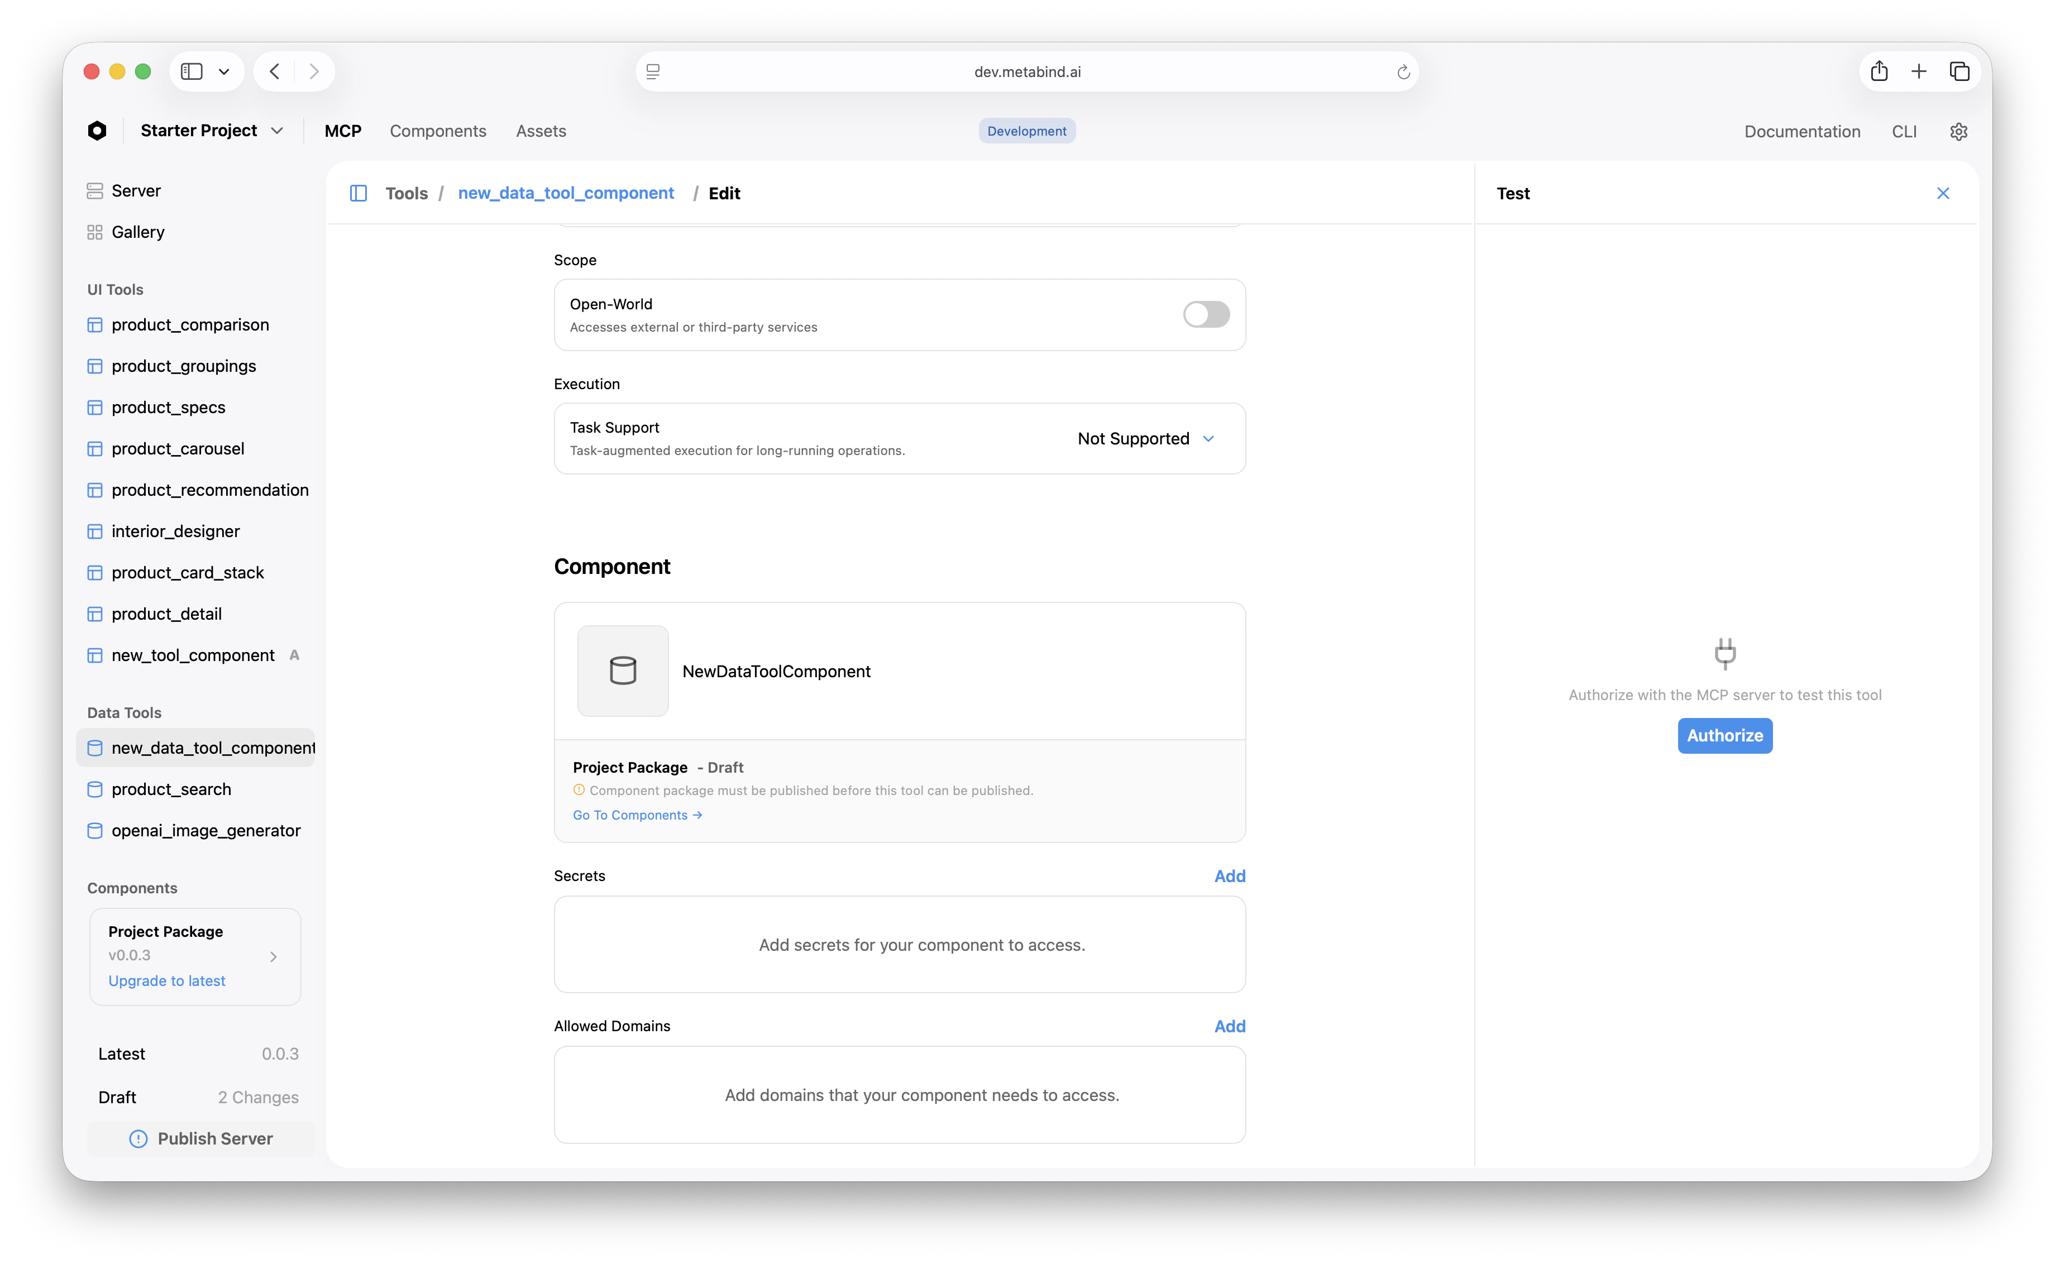Go forward in browser history
The height and width of the screenshot is (1264, 2055).
314,71
